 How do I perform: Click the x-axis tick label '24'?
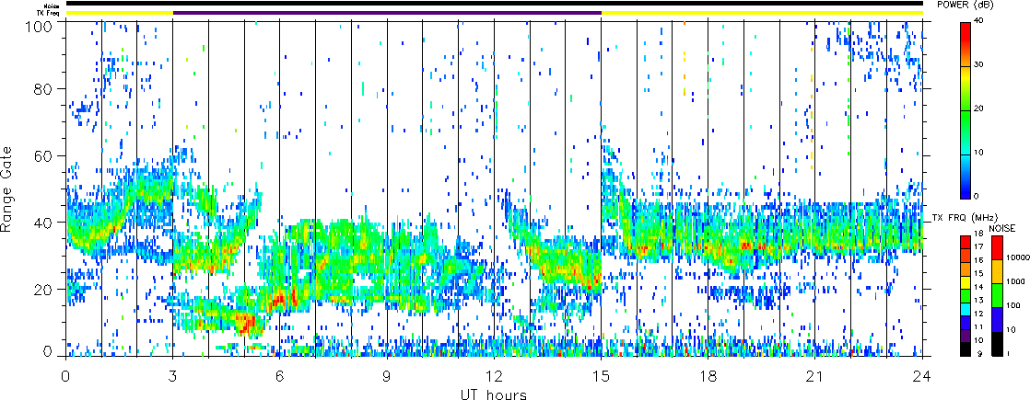click(x=922, y=376)
